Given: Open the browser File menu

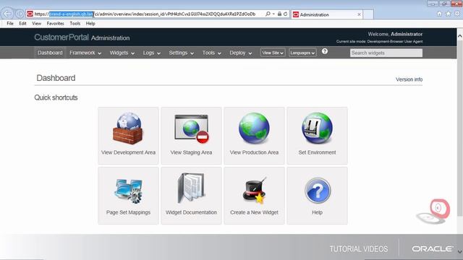Looking at the screenshot, I should click(x=10, y=23).
